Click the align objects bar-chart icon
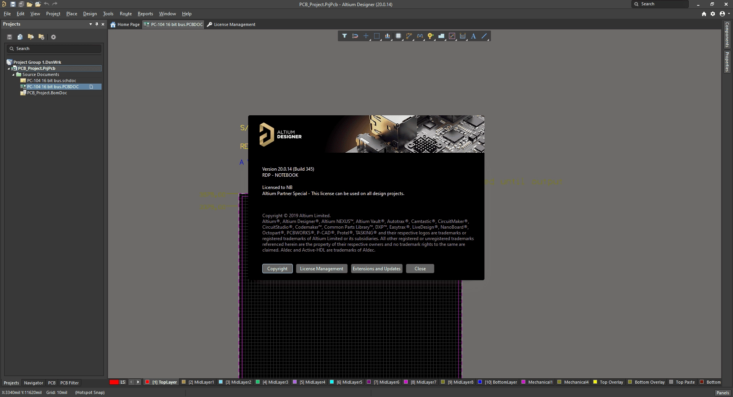This screenshot has height=397, width=733. tap(387, 36)
